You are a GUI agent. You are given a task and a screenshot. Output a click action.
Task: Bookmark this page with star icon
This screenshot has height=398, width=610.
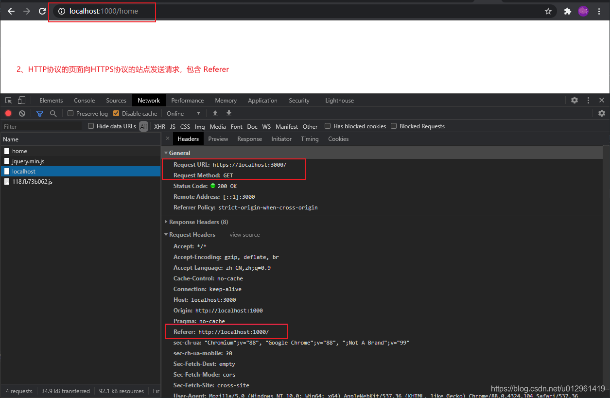click(548, 11)
